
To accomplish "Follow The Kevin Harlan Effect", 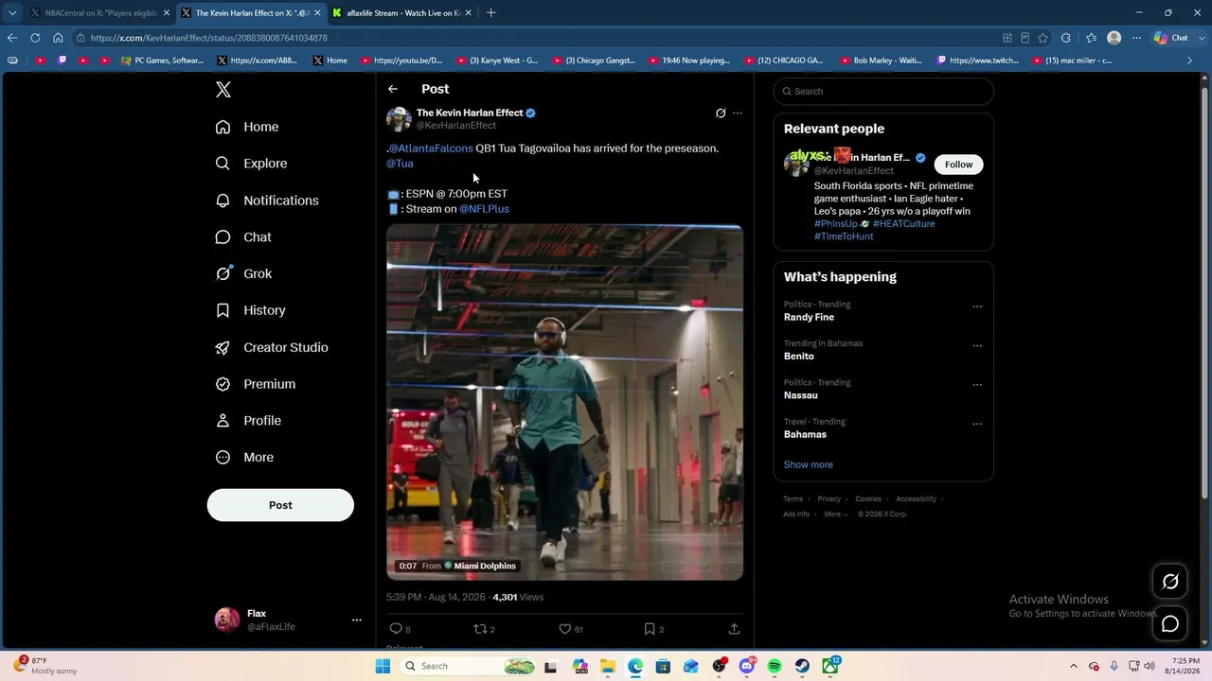I will (x=958, y=165).
